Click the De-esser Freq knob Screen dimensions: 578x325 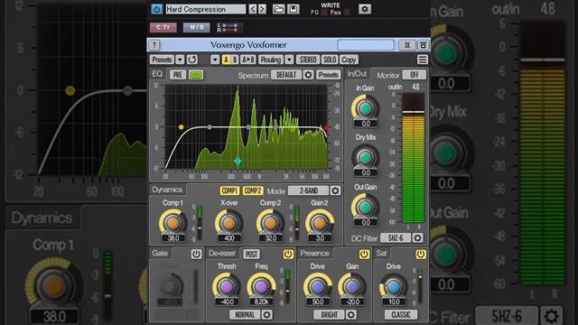[x=261, y=286]
